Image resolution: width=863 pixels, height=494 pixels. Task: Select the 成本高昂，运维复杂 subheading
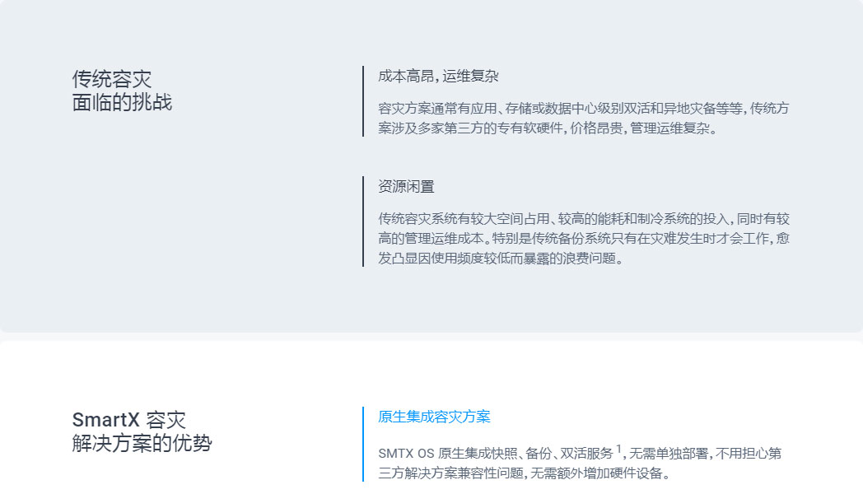[438, 77]
